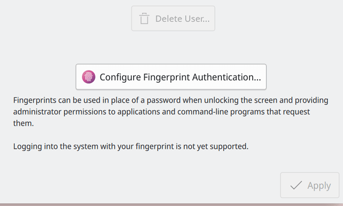Click the word "them." ending the paragraph

[24, 123]
